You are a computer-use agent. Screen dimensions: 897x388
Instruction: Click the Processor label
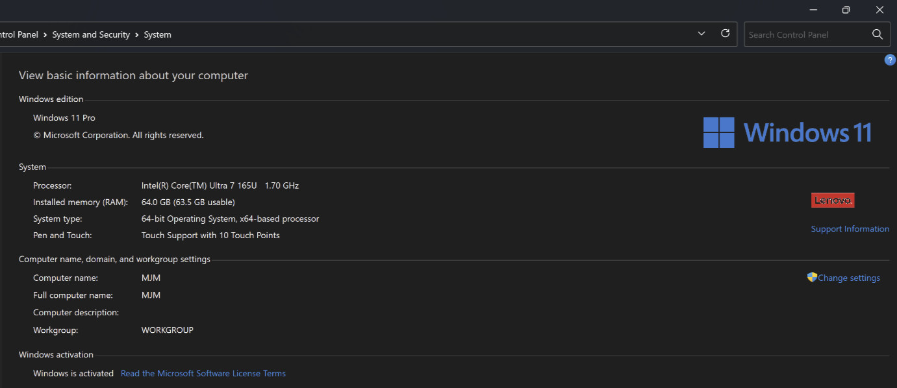pos(53,186)
